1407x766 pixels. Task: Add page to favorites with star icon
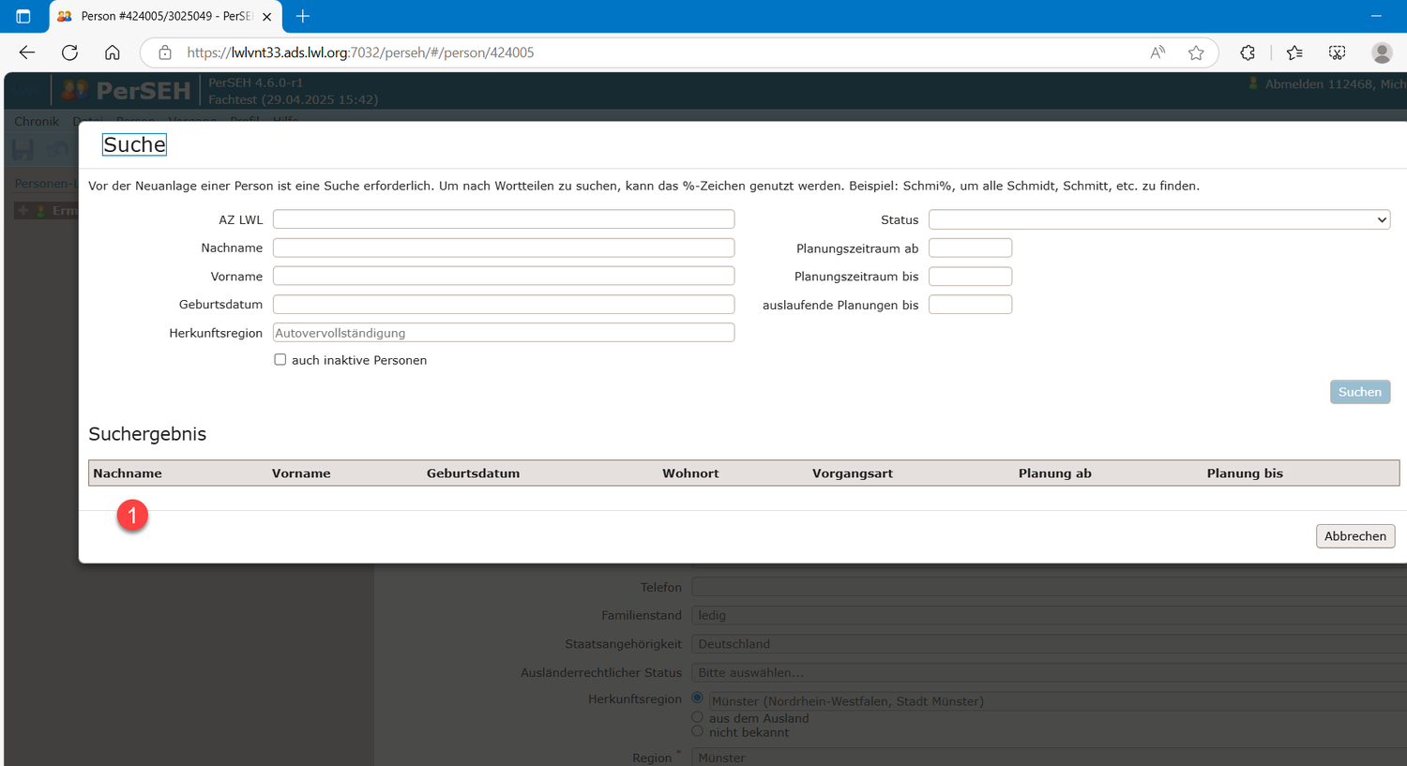tap(1196, 53)
